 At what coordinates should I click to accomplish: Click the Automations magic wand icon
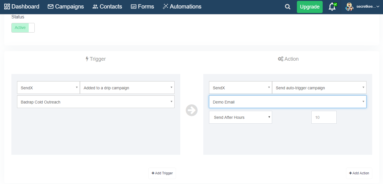click(165, 7)
